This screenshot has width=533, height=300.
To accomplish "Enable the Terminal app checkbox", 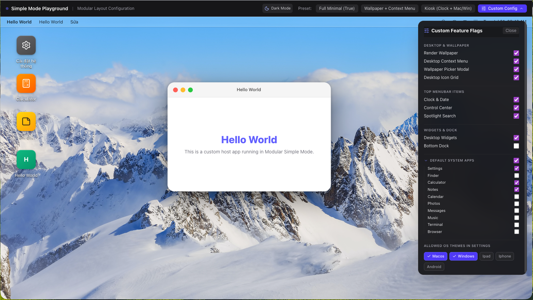I will (517, 225).
